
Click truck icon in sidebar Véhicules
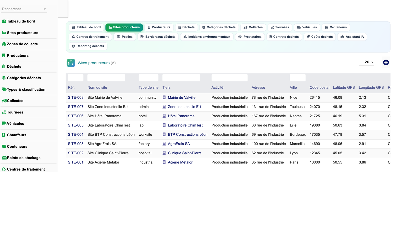pos(4,123)
